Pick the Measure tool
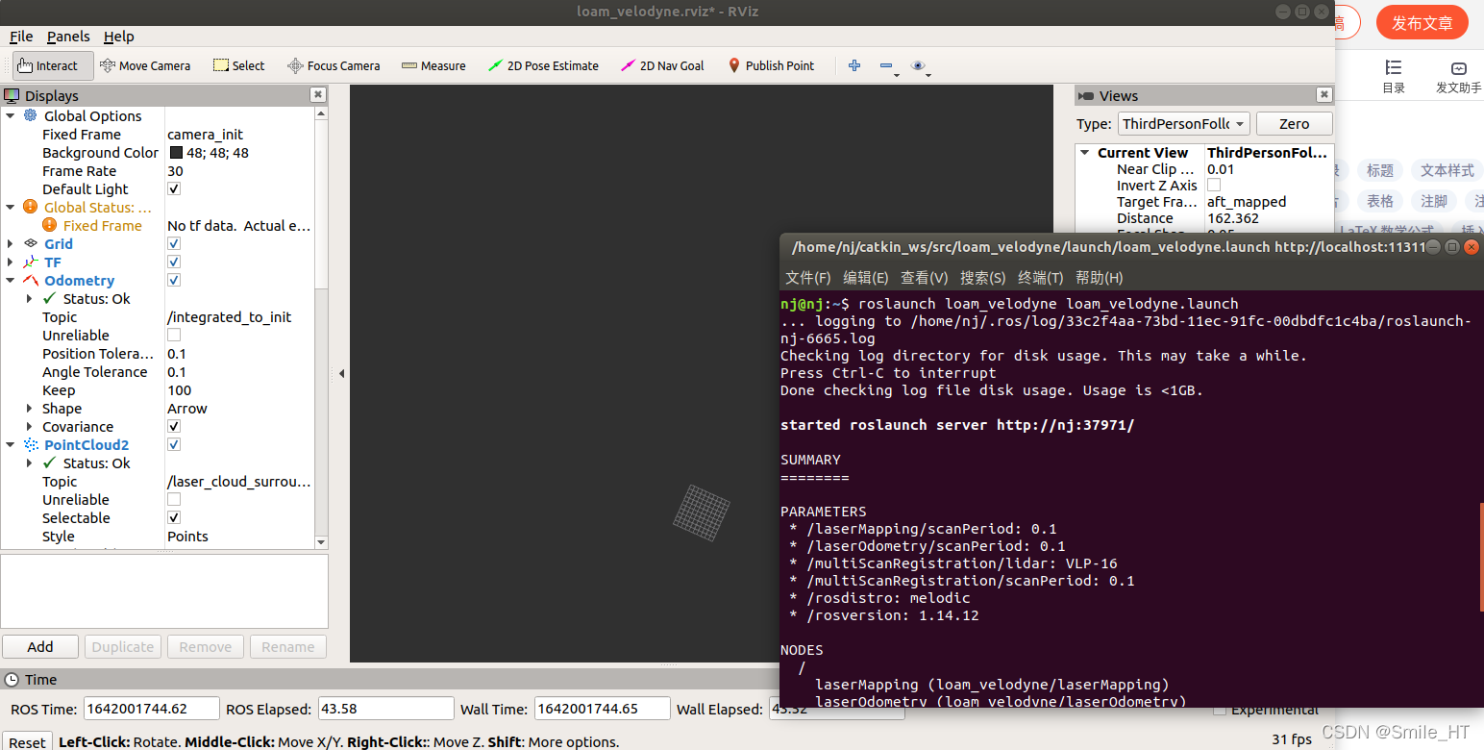The height and width of the screenshot is (750, 1484). [433, 65]
